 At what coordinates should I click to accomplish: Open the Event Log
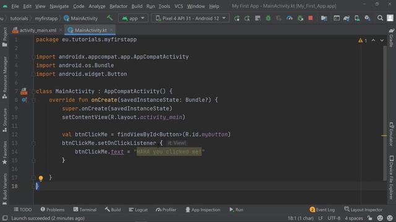coord(322,210)
